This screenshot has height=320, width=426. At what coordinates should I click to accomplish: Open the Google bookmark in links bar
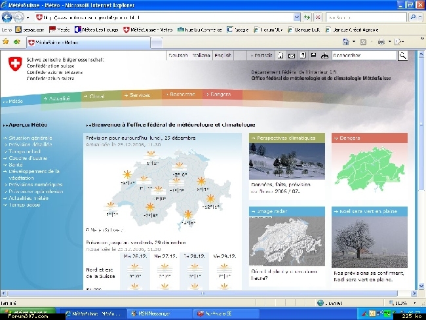(x=238, y=30)
